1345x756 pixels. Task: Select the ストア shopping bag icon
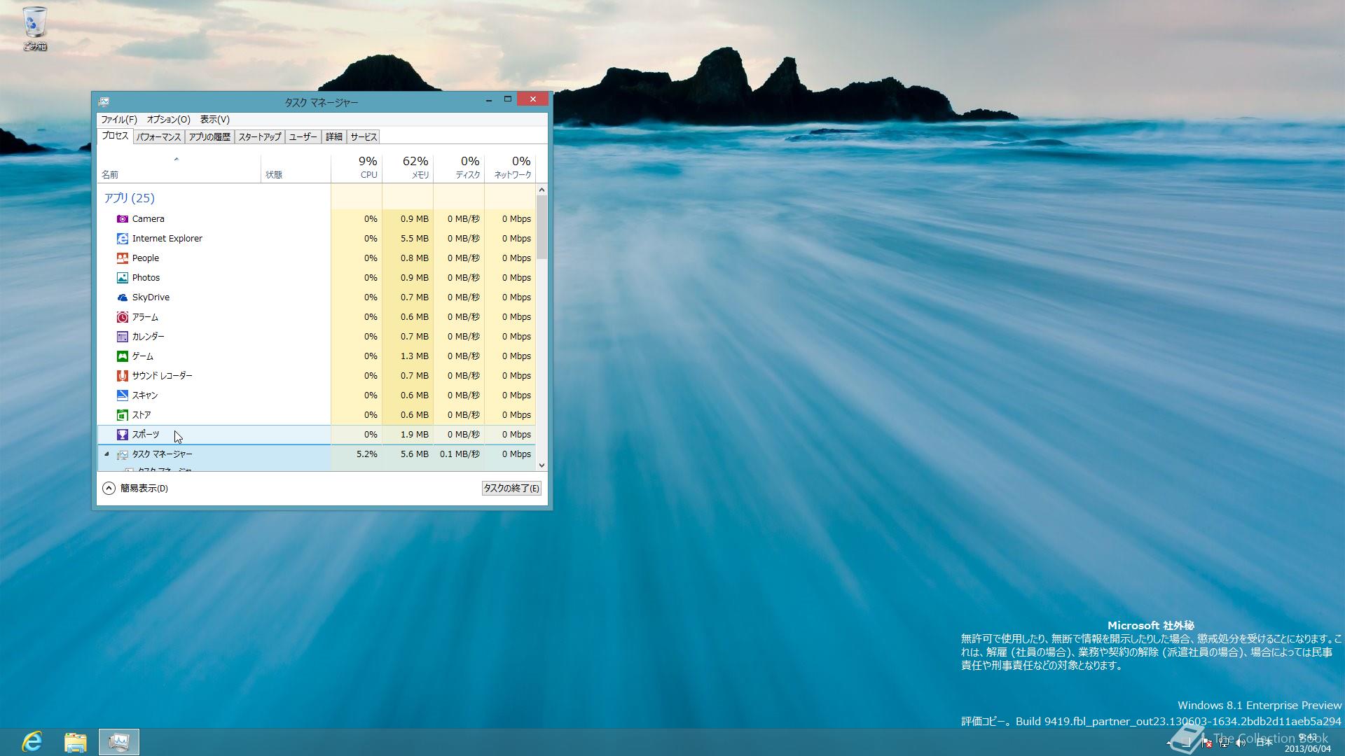pos(123,415)
